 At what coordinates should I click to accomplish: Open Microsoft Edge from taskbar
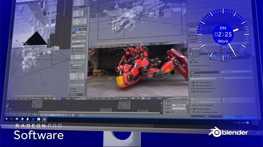33,119
